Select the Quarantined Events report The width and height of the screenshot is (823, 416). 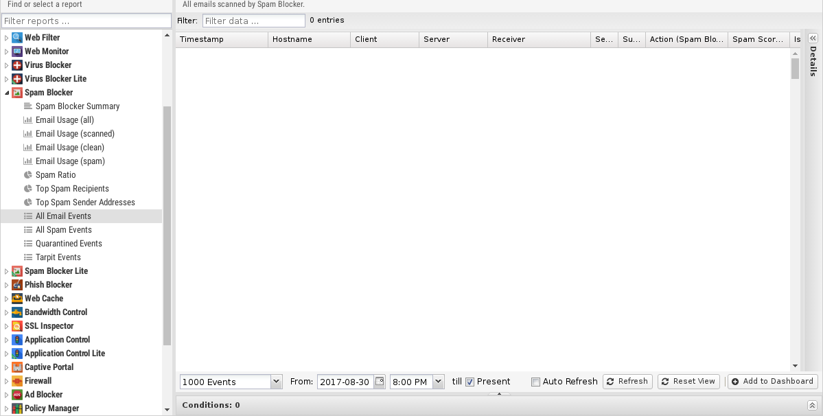pyautogui.click(x=69, y=244)
